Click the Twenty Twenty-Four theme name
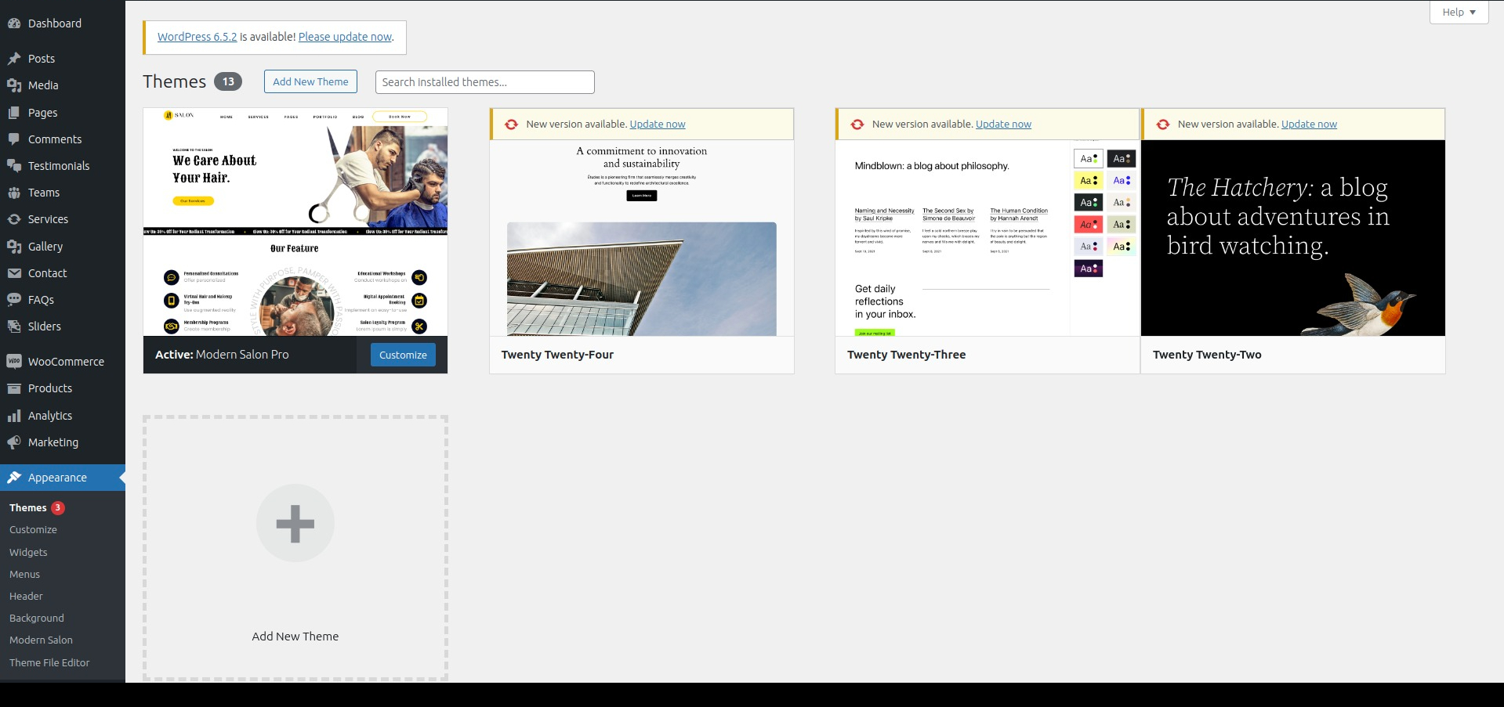 click(557, 355)
